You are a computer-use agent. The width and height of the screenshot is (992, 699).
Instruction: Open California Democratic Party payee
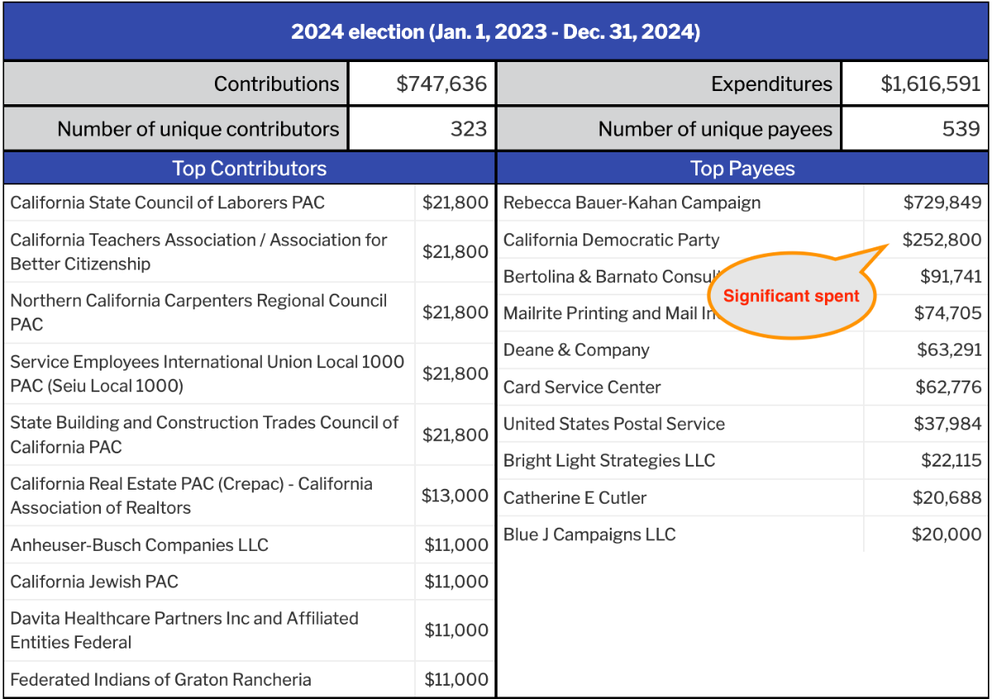click(611, 240)
